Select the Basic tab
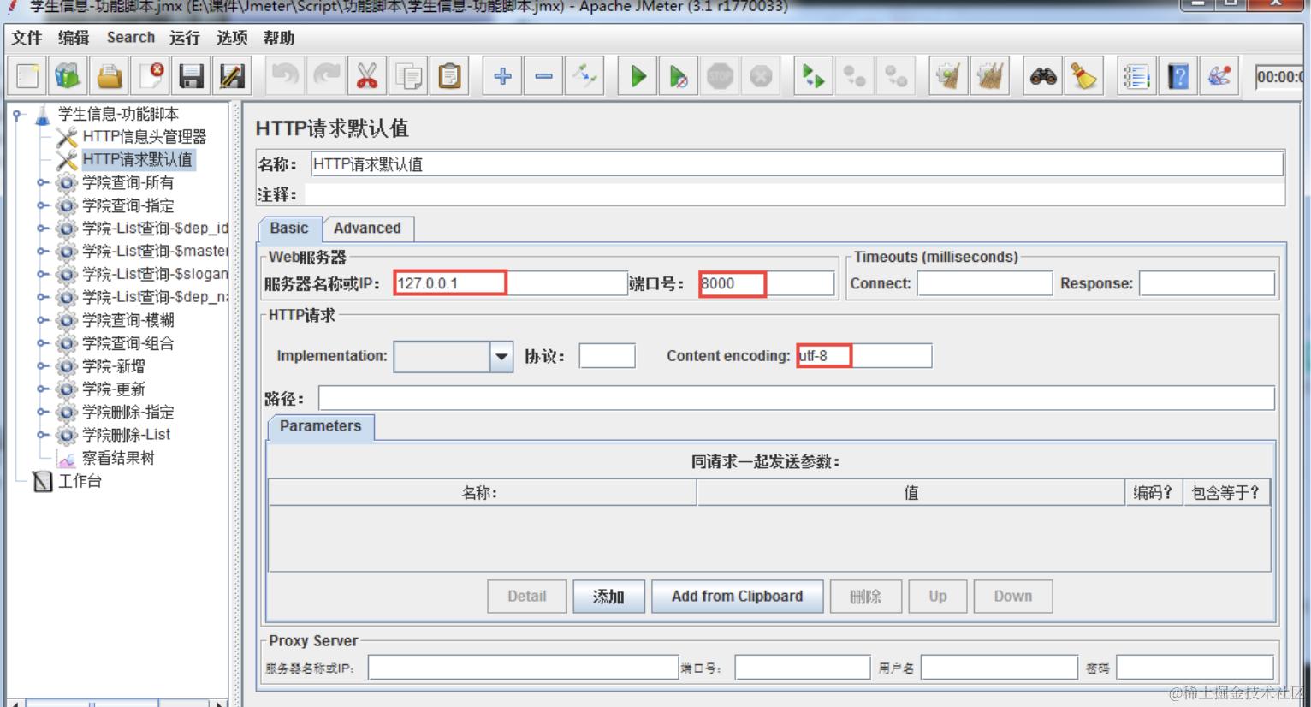This screenshot has width=1311, height=707. click(x=289, y=229)
